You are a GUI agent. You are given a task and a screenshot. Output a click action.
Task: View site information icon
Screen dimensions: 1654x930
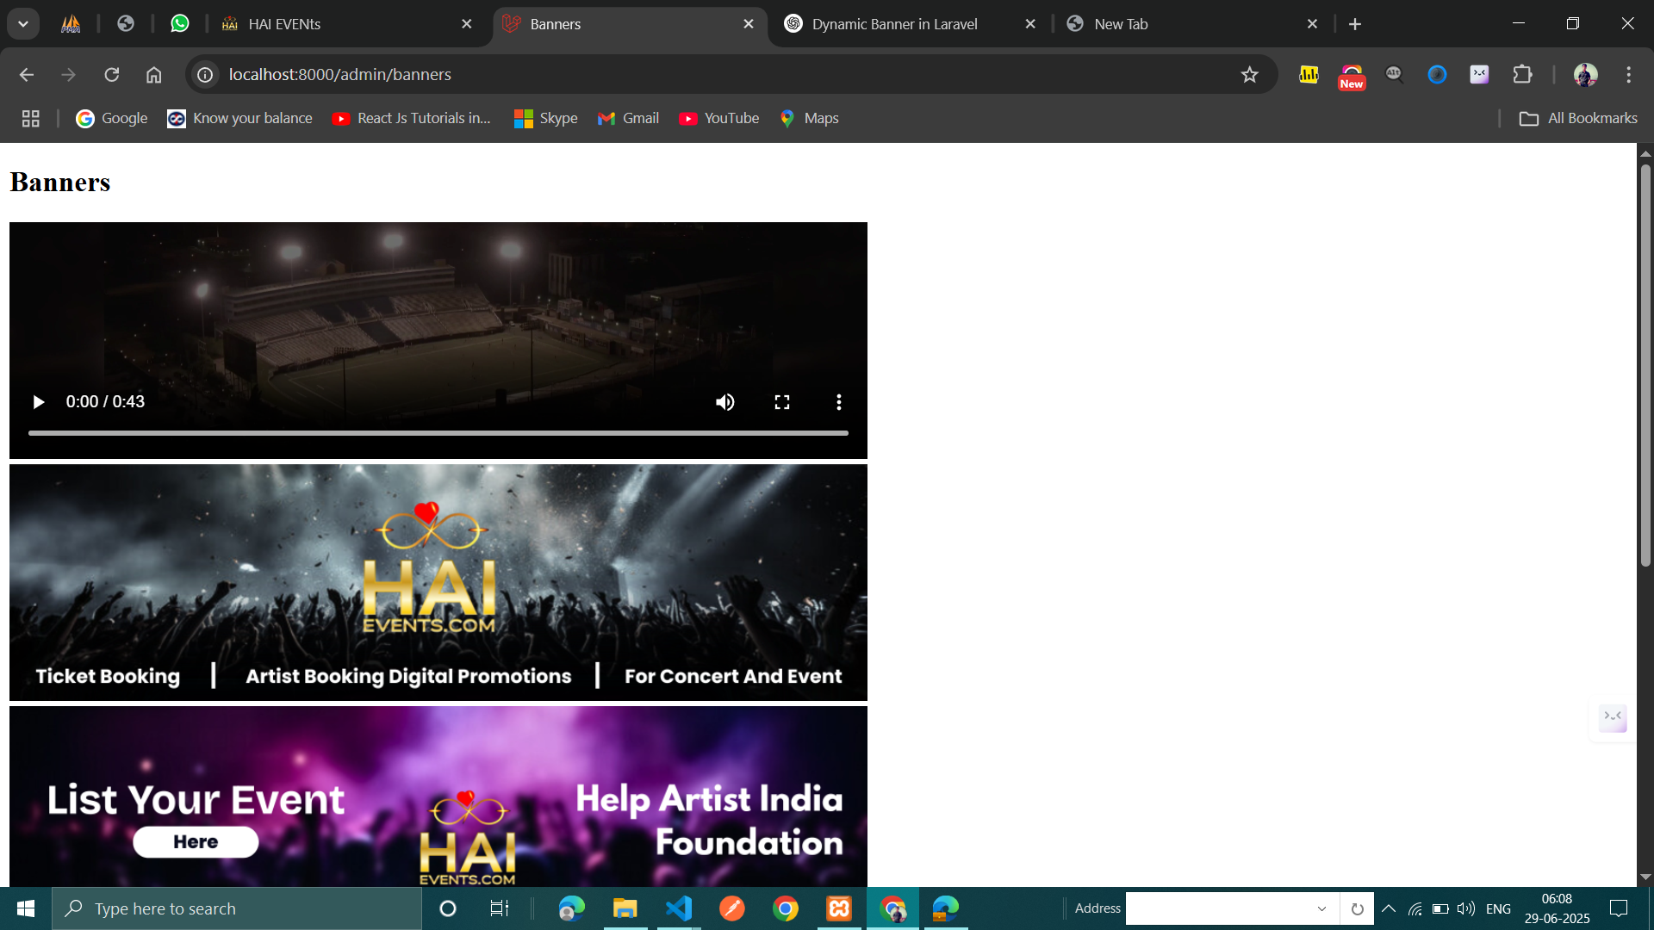tap(205, 75)
